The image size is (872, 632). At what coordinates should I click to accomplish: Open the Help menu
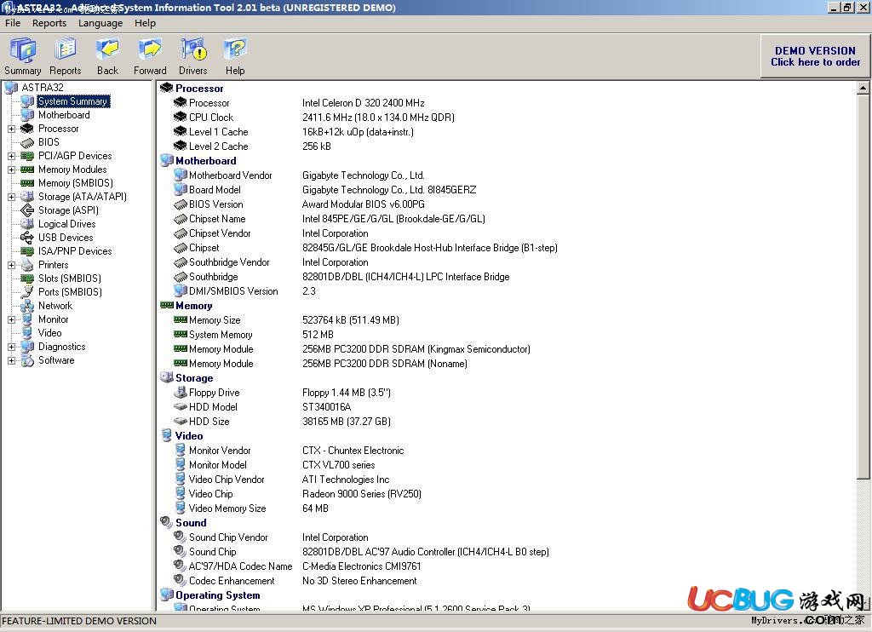(x=145, y=23)
